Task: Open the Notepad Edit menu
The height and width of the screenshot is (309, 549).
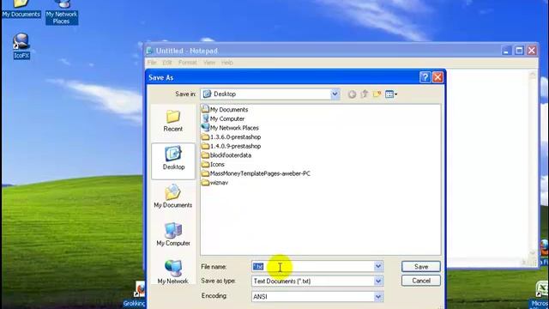Action: [167, 63]
